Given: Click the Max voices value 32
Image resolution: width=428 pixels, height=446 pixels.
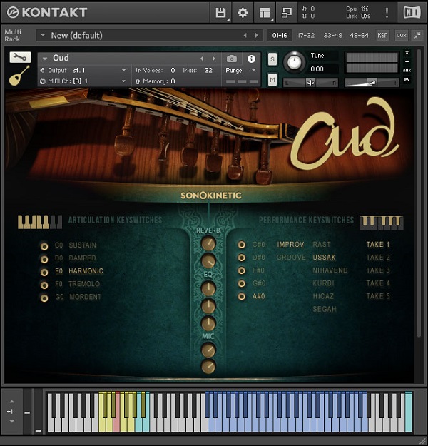Looking at the screenshot, I should [x=208, y=70].
